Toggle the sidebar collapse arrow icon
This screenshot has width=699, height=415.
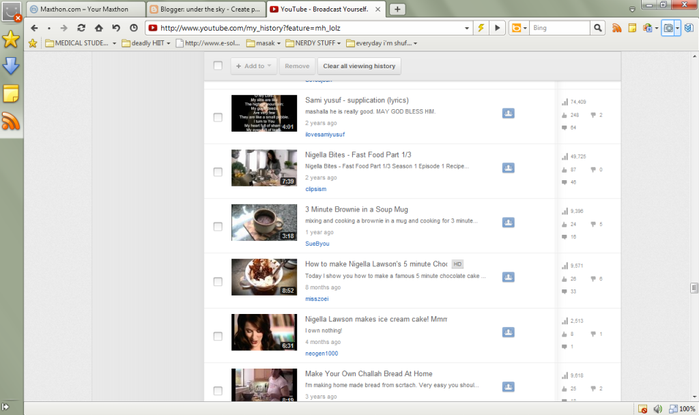5,407
